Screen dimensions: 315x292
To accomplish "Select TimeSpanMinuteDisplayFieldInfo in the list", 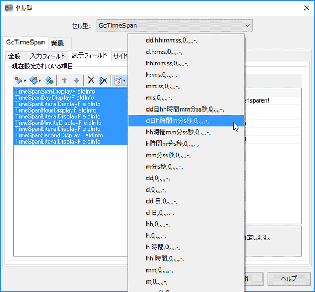I will (70, 123).
